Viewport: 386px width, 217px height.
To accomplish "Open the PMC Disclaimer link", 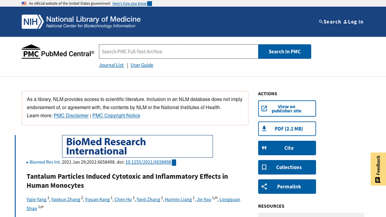I will click(x=71, y=116).
